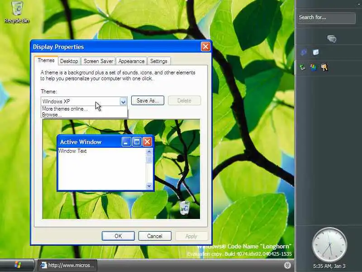Click the Start button with Windows flag

tap(17, 265)
